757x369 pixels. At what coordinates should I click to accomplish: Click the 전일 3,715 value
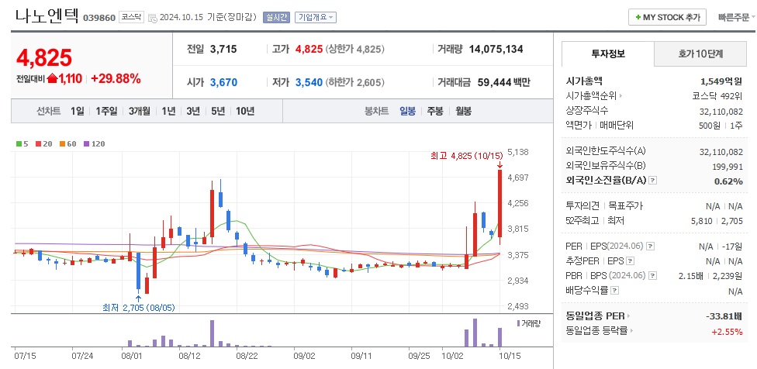pos(223,49)
